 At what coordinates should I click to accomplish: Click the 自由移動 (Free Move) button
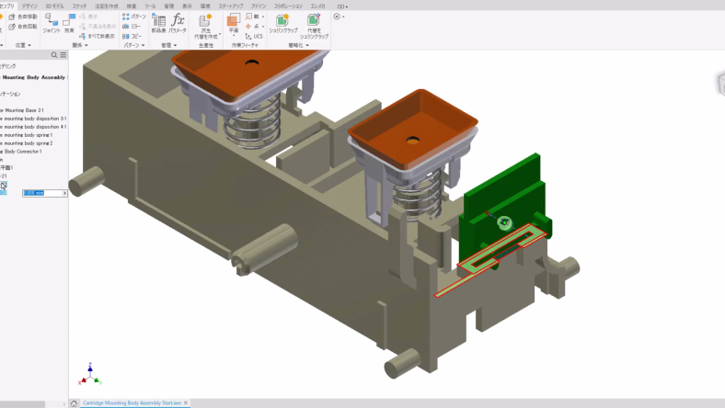[24, 17]
